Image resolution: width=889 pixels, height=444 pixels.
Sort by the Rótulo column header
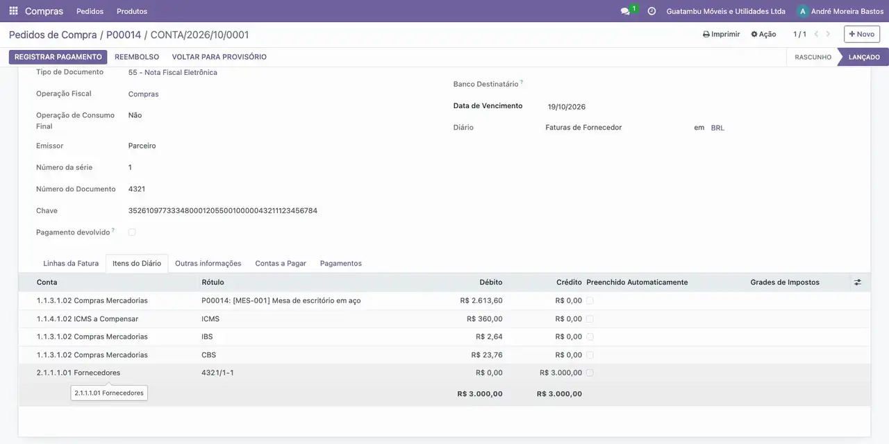tap(213, 282)
